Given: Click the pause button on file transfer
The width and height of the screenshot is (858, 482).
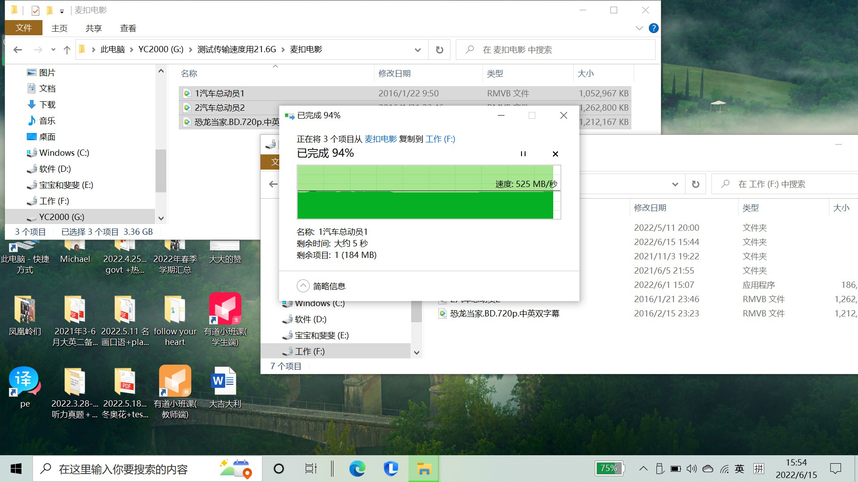Looking at the screenshot, I should tap(523, 154).
